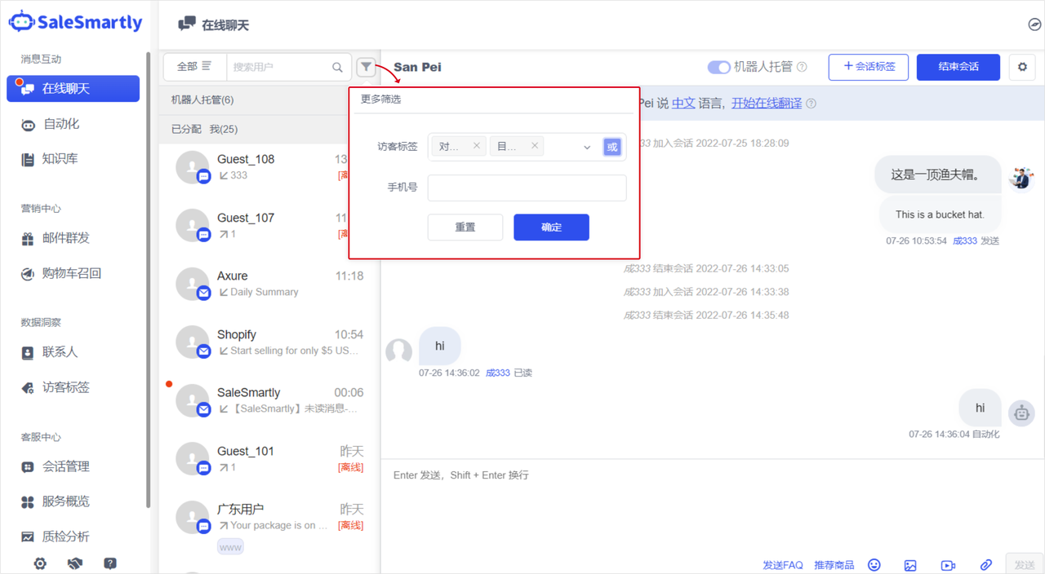Screen dimensions: 1045x574
Task: Click the attachment link icon
Action: 985,565
